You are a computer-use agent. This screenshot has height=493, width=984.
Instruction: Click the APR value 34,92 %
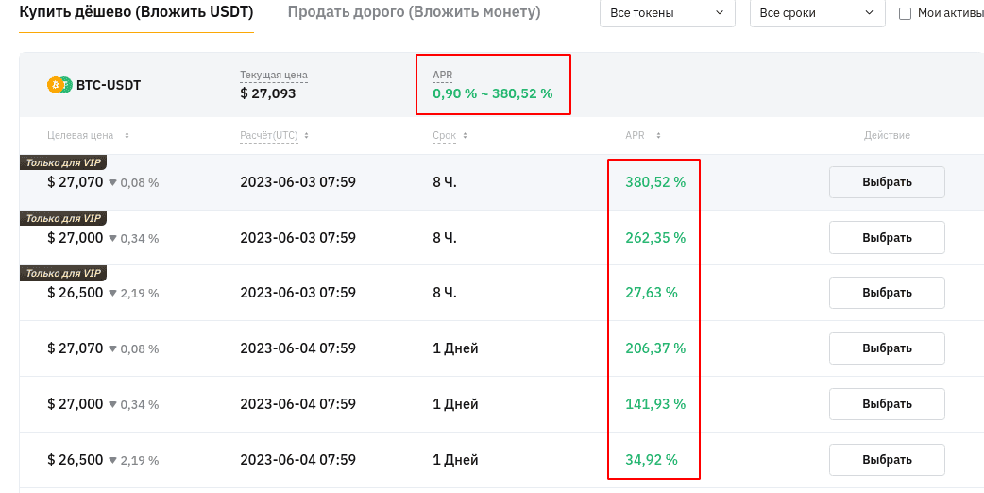coord(652,460)
